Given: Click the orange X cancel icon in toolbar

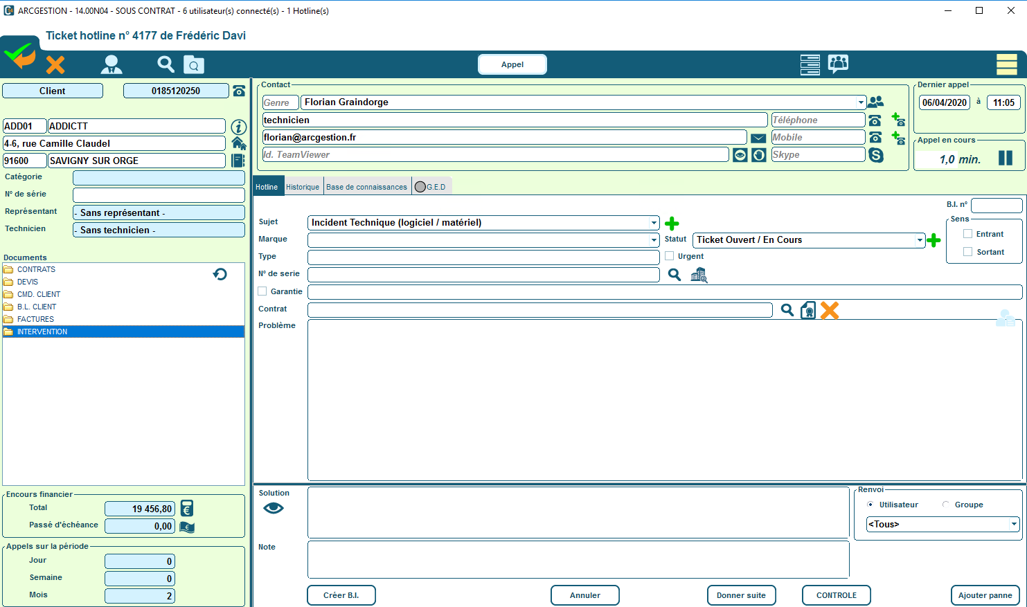Looking at the screenshot, I should [x=55, y=65].
